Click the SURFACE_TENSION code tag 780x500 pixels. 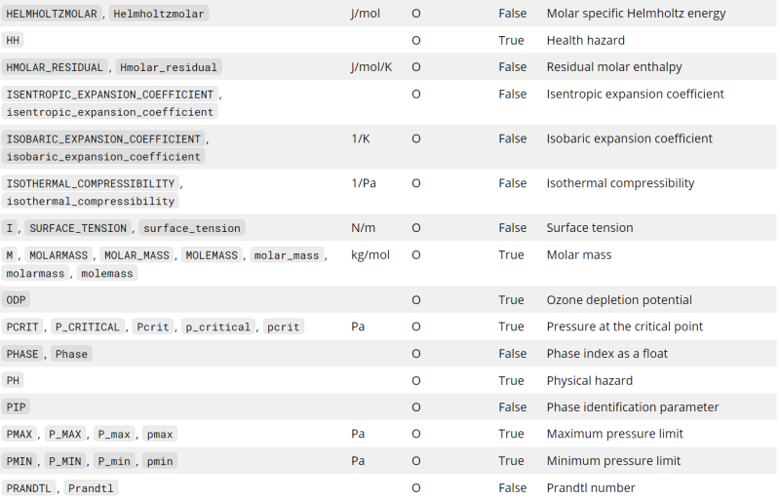point(78,228)
